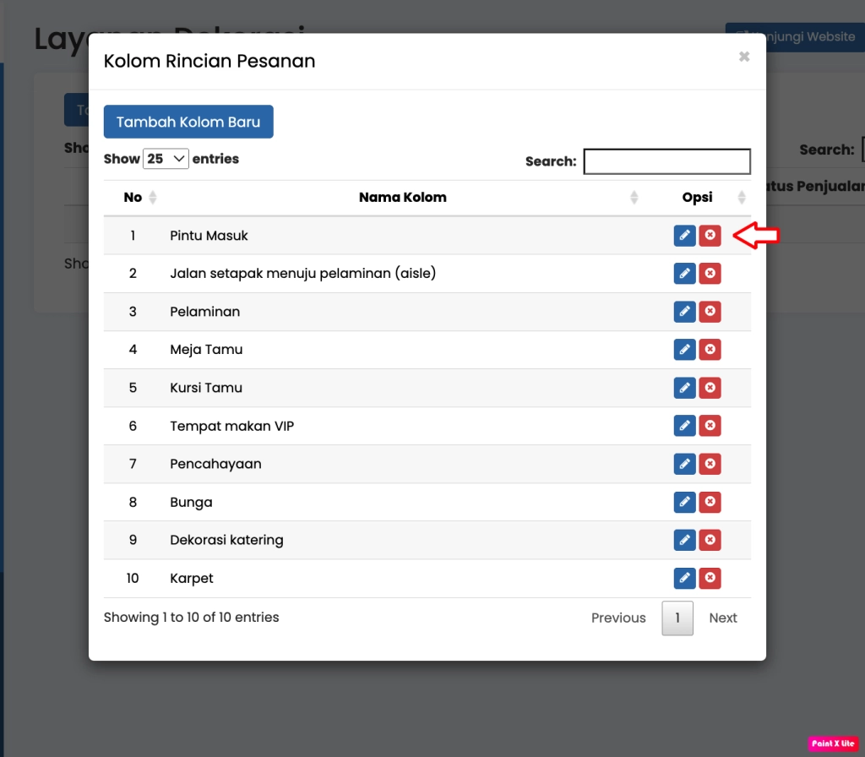Sort table by No column
The height and width of the screenshot is (757, 865).
(133, 198)
